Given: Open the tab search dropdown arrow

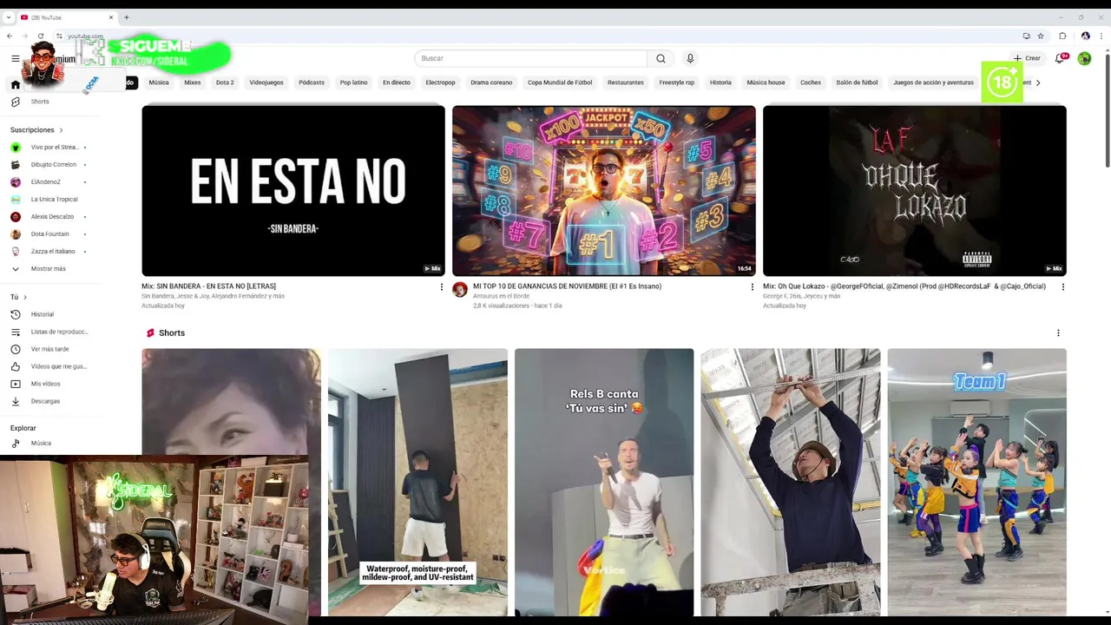Looking at the screenshot, I should click(x=10, y=17).
